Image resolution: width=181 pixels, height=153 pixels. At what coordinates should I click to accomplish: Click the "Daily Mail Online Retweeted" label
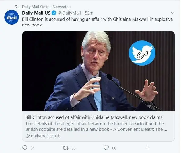[46, 7]
